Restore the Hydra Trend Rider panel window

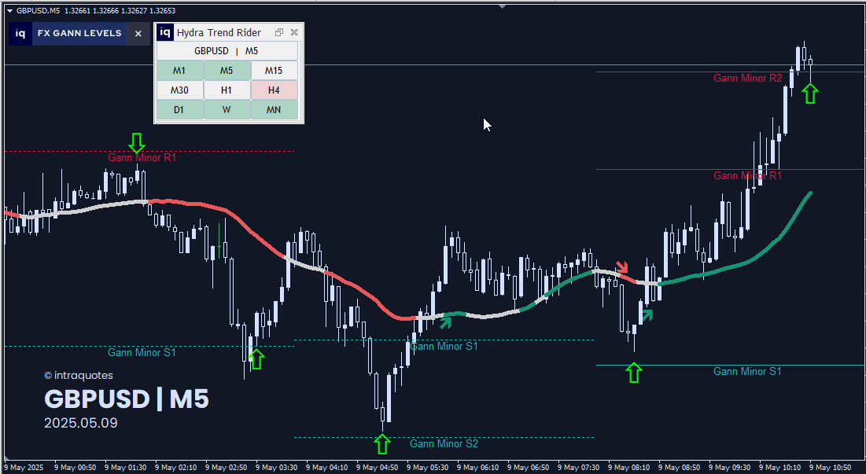[279, 32]
